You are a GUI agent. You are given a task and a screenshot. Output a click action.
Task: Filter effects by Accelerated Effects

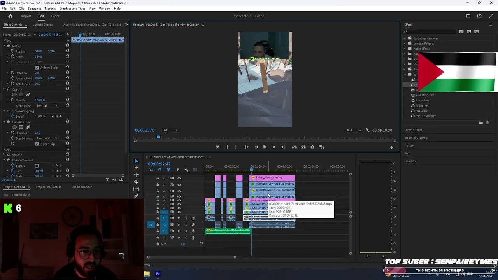pyautogui.click(x=461, y=31)
